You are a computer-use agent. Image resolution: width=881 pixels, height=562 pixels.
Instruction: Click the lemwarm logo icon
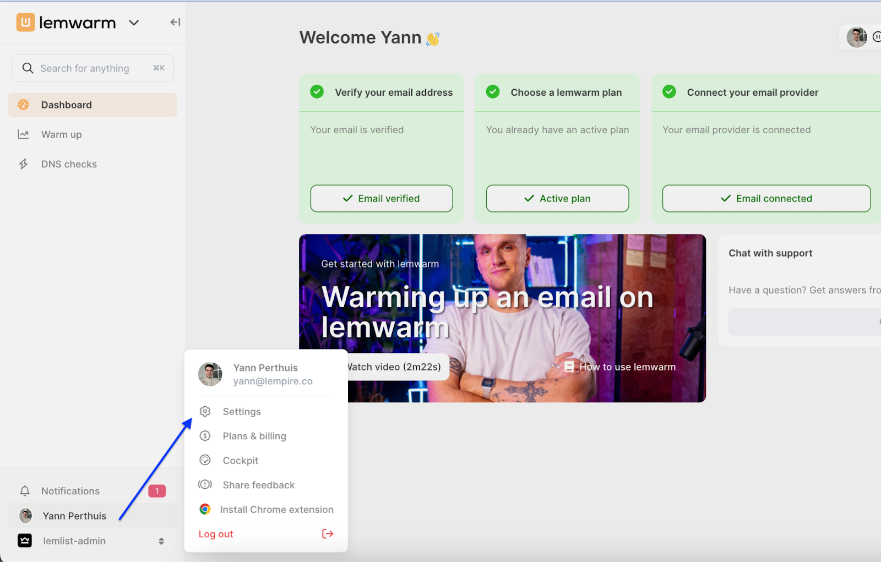[25, 22]
